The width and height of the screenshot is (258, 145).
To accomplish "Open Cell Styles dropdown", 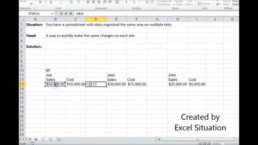I will [189, 3].
